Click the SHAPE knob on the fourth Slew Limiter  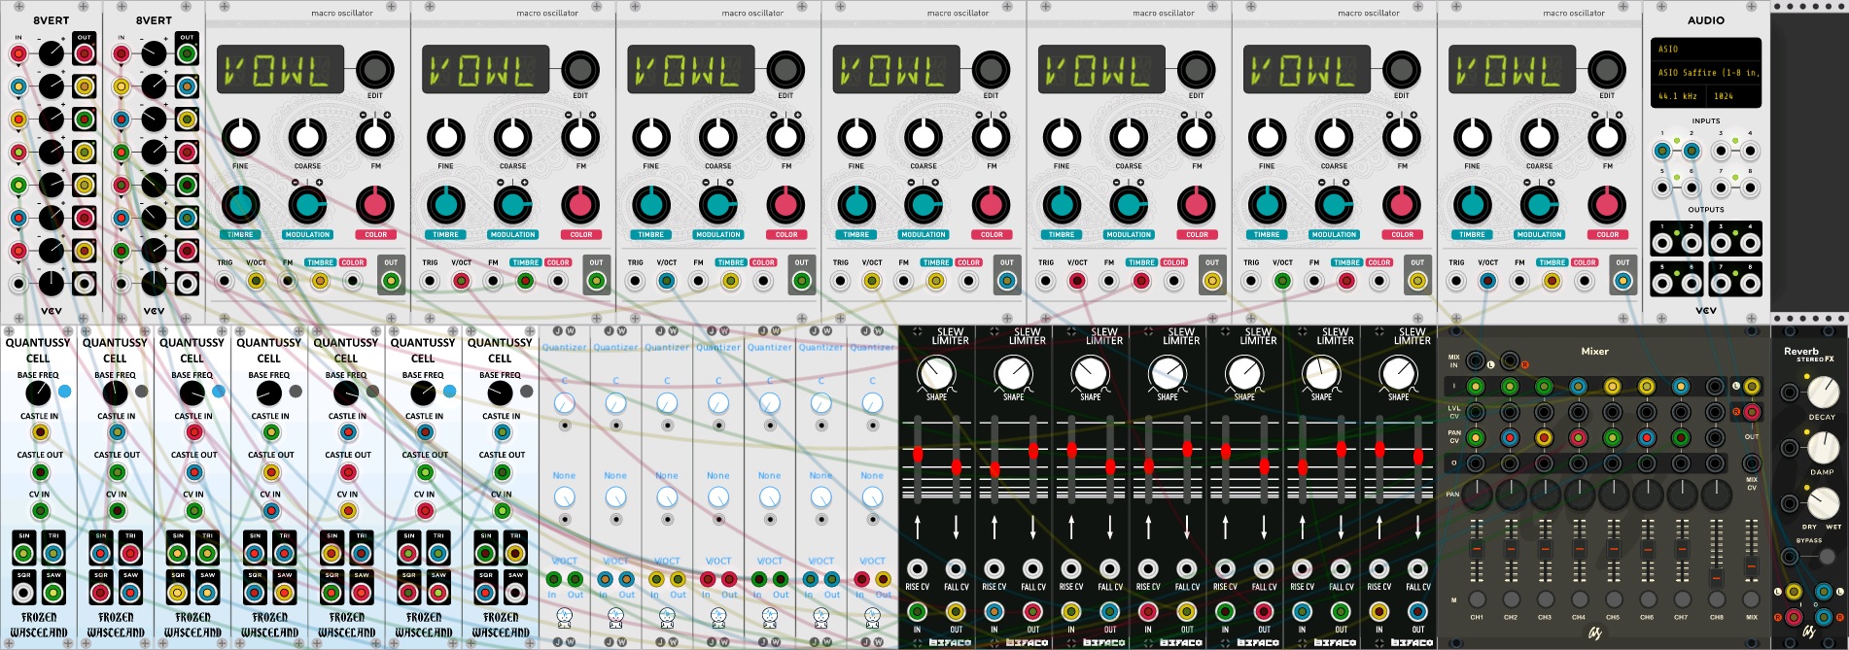point(1168,373)
